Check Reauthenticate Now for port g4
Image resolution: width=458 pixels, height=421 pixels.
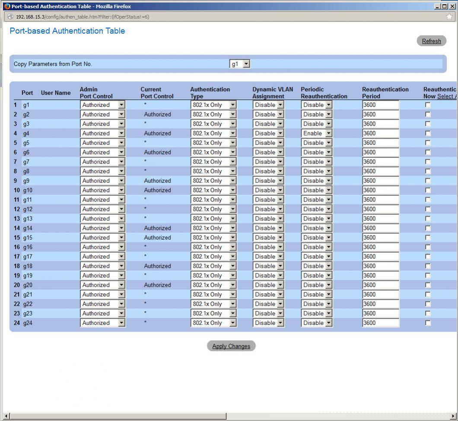(428, 133)
